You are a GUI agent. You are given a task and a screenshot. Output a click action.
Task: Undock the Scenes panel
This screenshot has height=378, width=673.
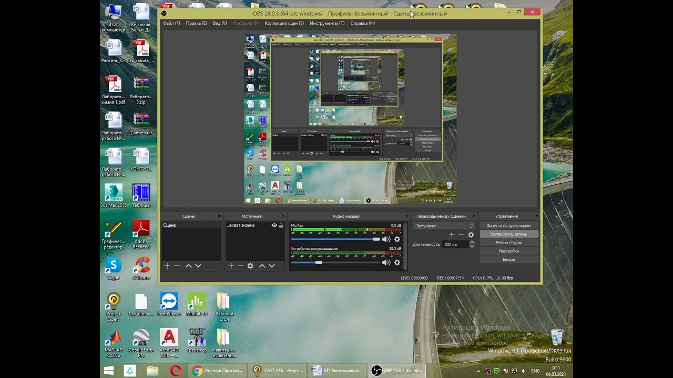[219, 216]
